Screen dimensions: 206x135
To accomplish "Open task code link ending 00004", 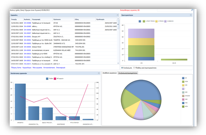I will [27, 47].
